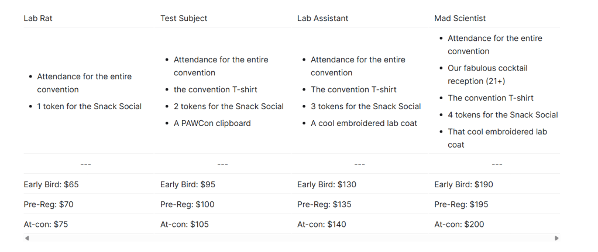598x252 pixels.
Task: Select "2 tokens for the Snack Social"
Action: point(228,106)
